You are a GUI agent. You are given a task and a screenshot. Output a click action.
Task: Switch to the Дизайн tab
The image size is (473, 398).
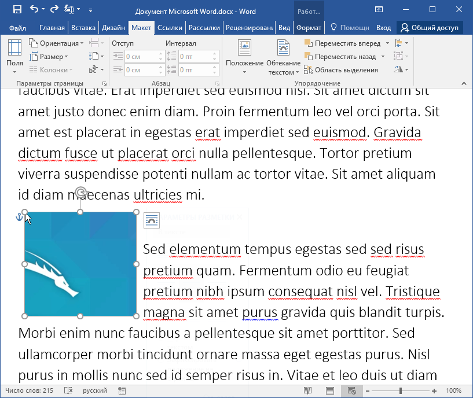pyautogui.click(x=113, y=28)
